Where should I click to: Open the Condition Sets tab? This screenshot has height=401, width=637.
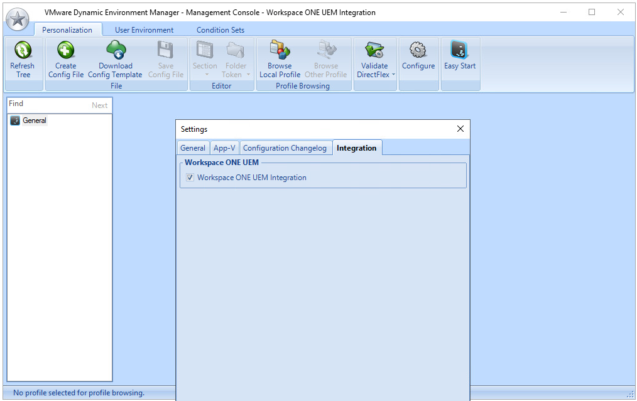220,30
